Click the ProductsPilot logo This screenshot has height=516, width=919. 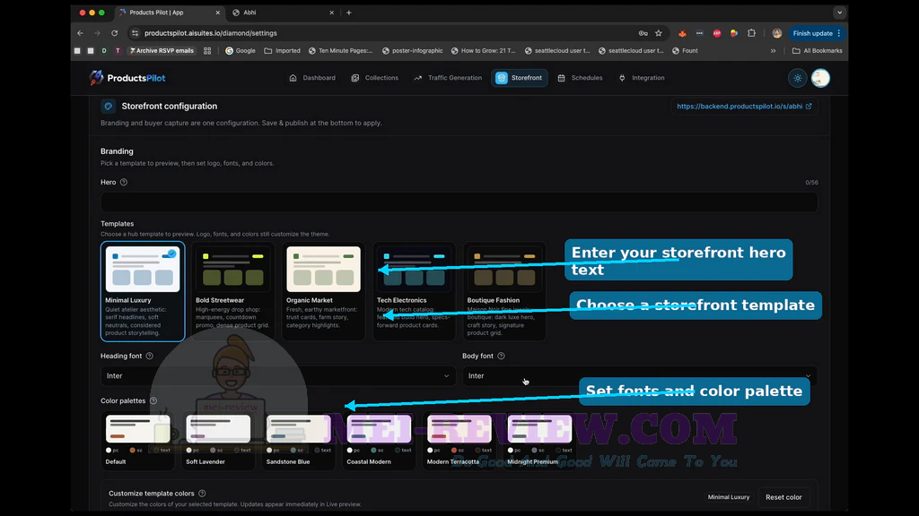tap(127, 78)
